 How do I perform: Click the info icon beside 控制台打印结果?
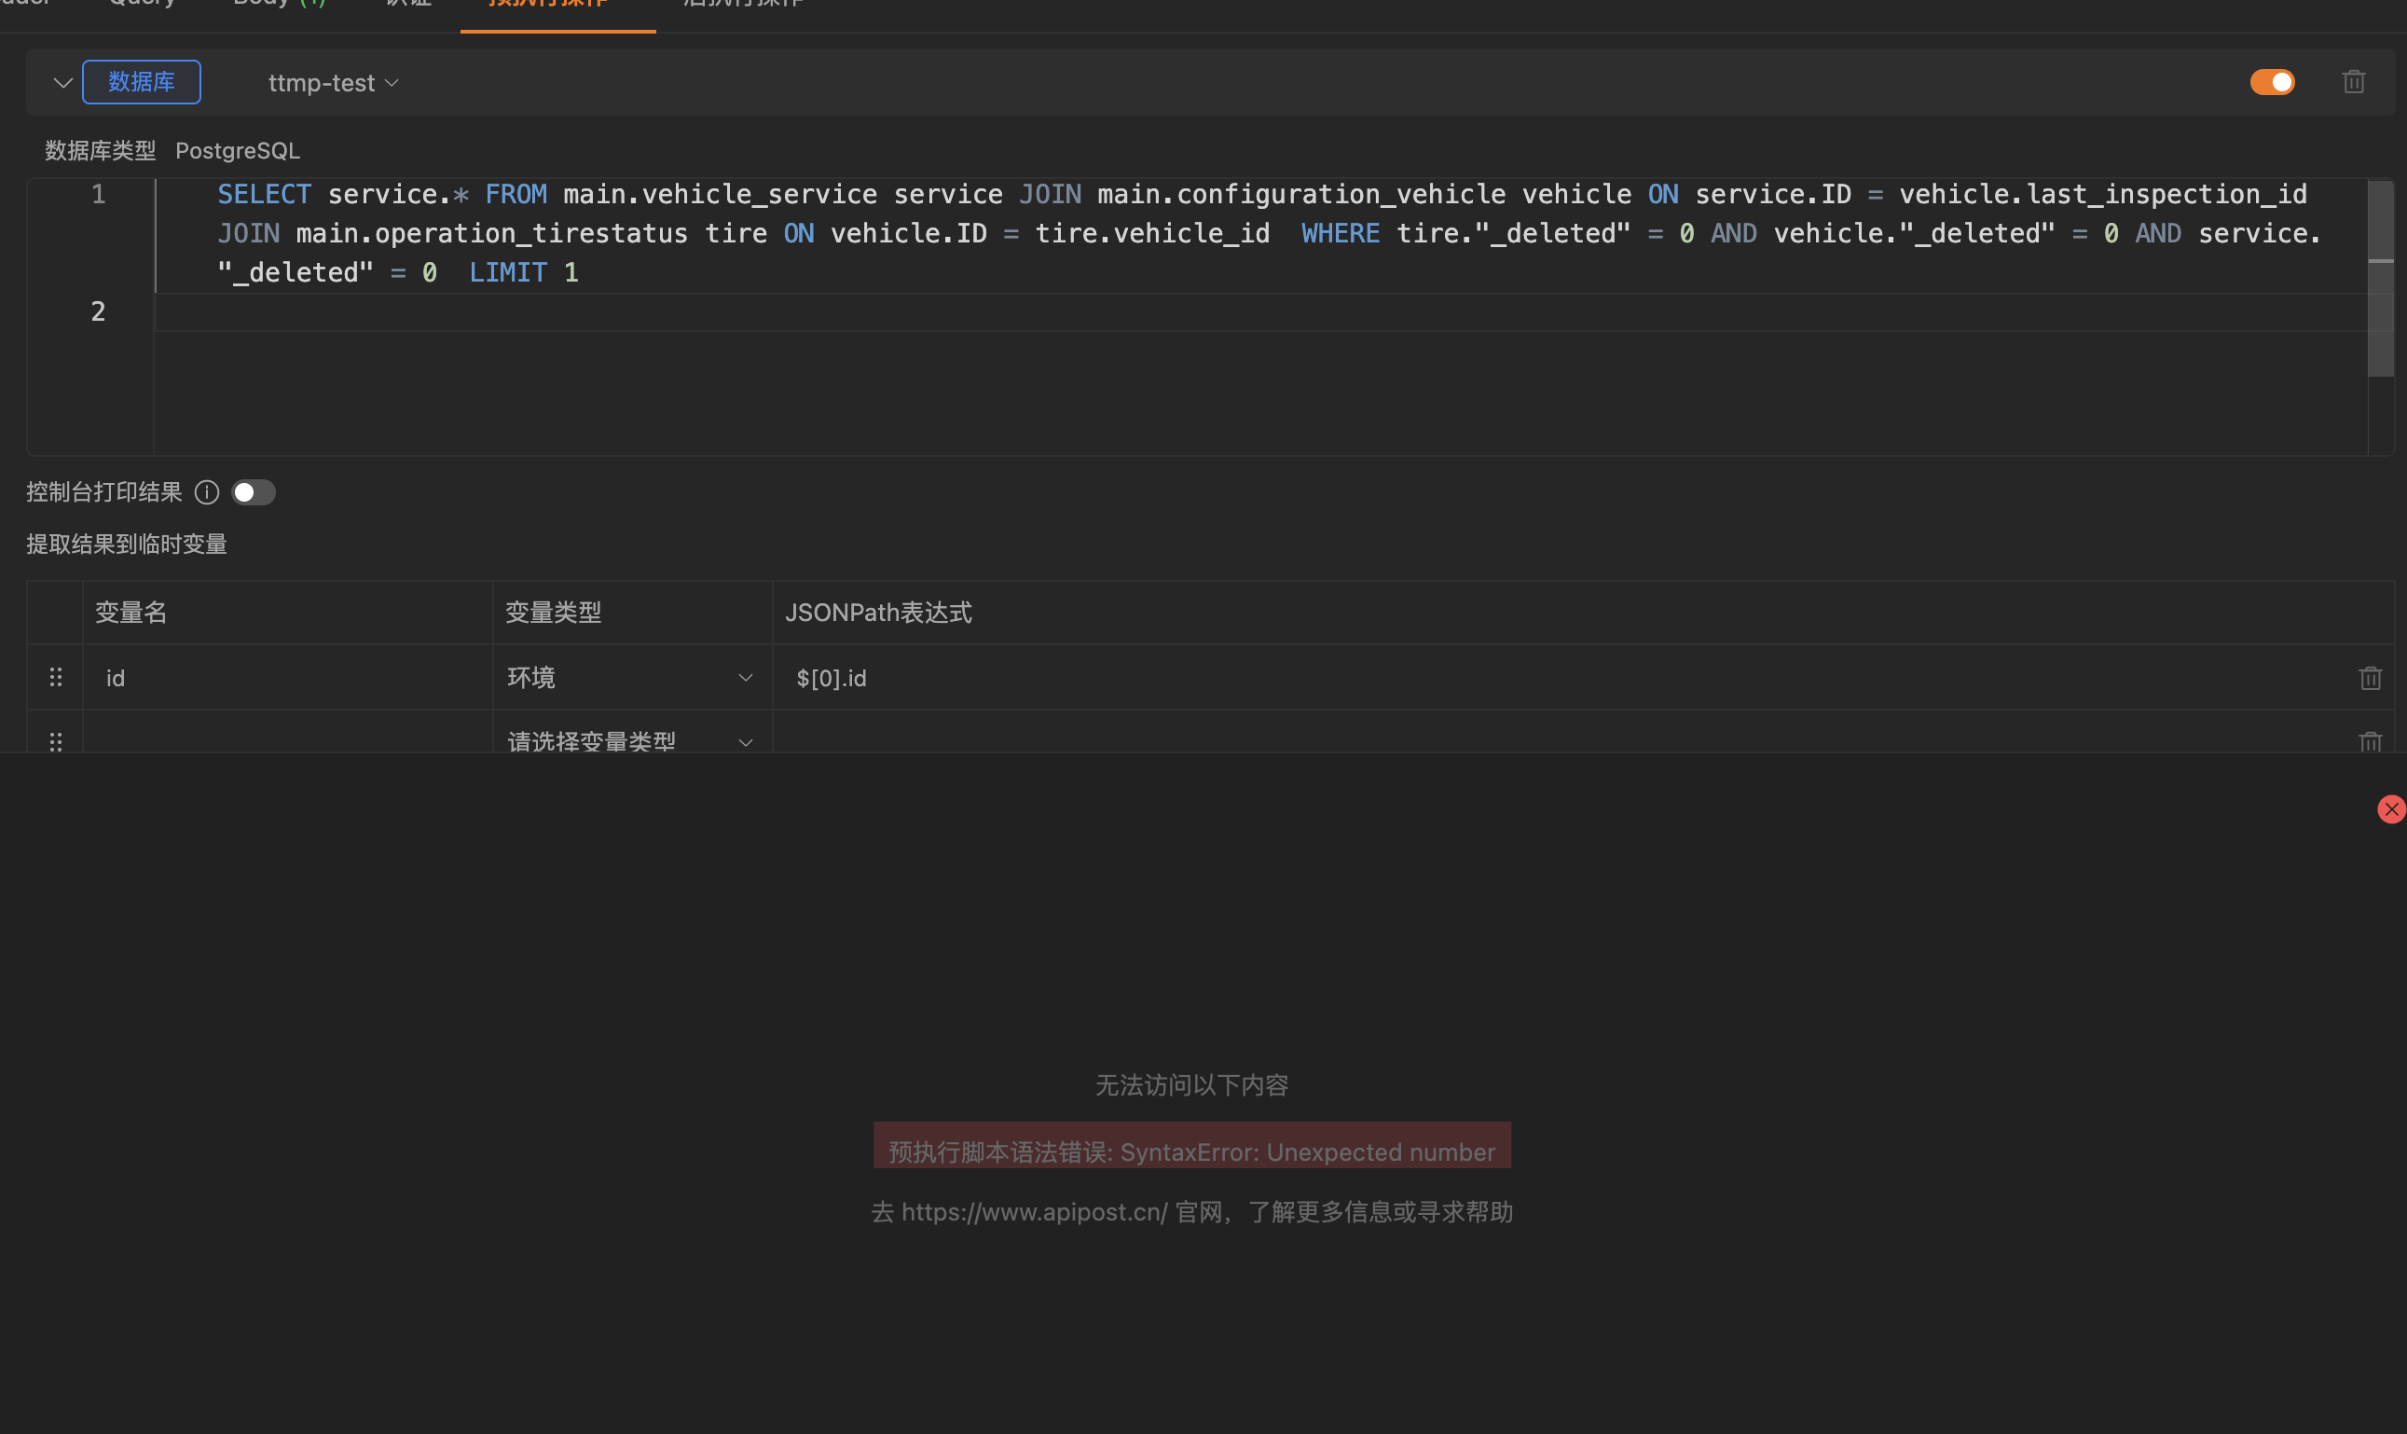(207, 493)
